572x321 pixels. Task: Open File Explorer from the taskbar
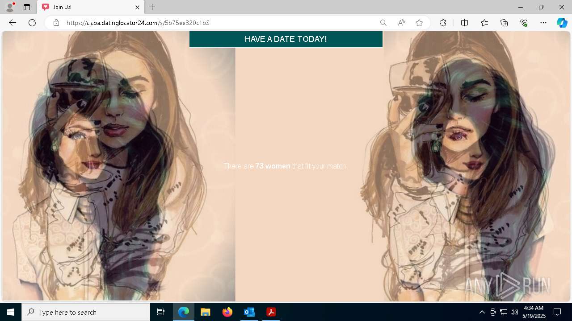205,312
